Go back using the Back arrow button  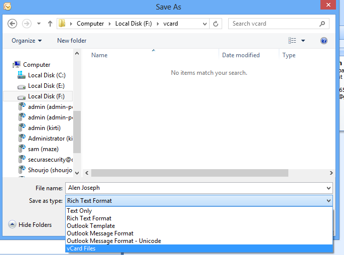click(12, 24)
